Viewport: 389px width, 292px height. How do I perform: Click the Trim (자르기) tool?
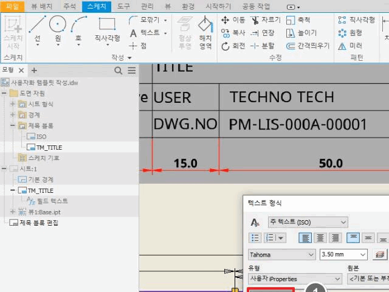(x=266, y=20)
